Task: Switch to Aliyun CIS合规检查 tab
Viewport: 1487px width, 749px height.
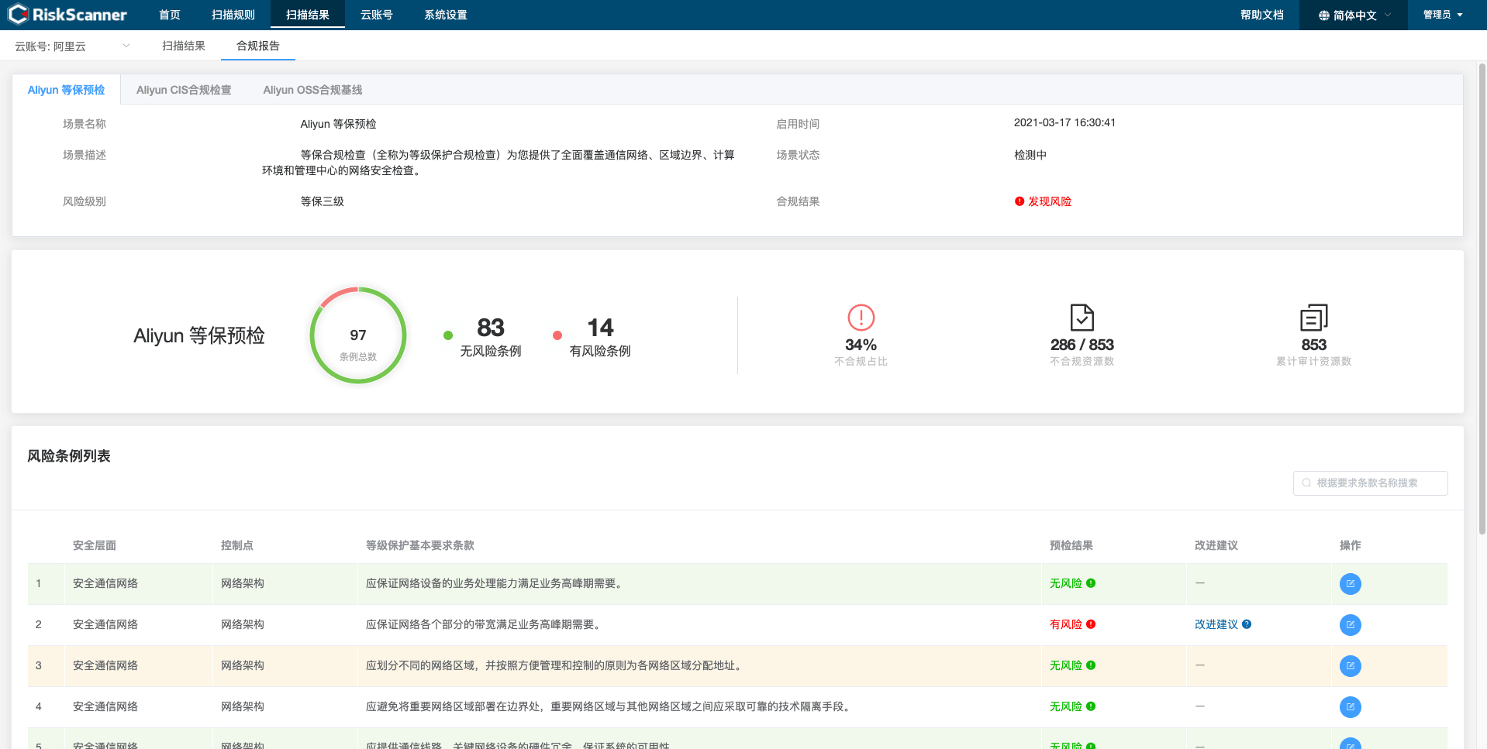Action: coord(184,90)
